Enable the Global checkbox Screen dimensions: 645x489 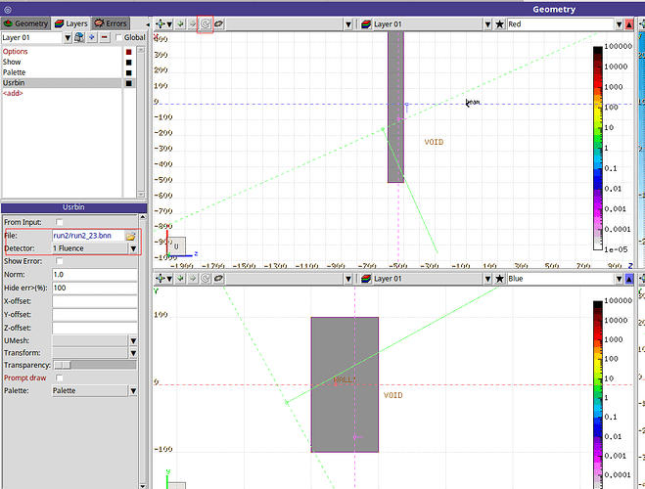pos(119,38)
